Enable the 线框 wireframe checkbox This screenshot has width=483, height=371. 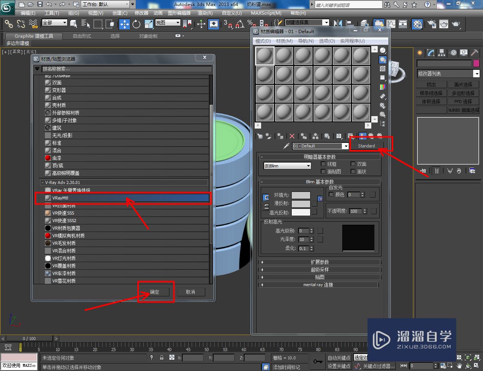(323, 164)
